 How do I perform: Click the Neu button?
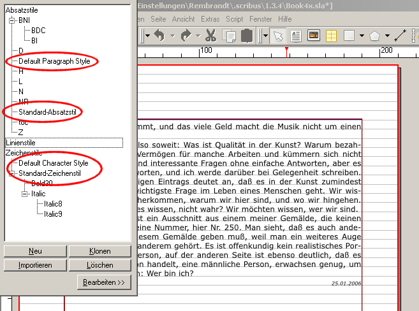(x=34, y=251)
